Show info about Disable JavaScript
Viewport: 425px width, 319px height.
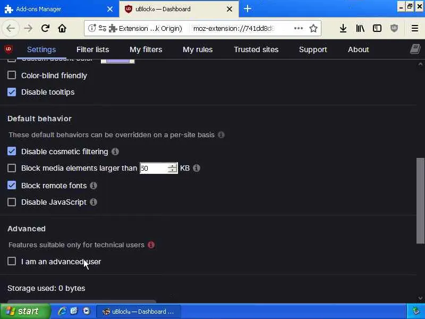pos(93,202)
